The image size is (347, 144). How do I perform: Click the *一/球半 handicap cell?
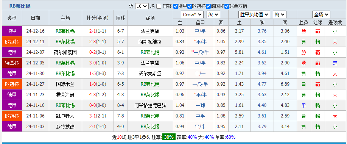click(200, 52)
